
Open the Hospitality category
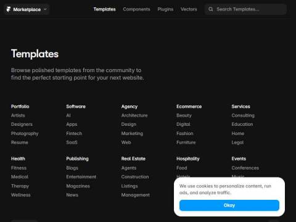tap(188, 159)
